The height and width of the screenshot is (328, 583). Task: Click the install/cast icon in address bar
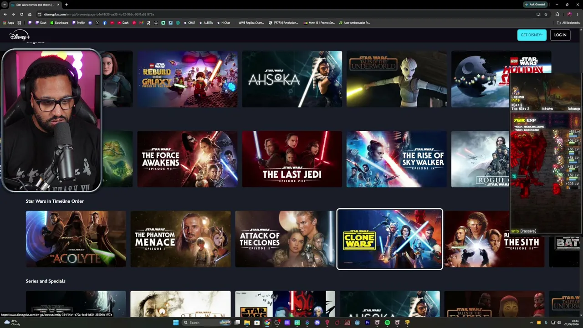click(x=538, y=14)
